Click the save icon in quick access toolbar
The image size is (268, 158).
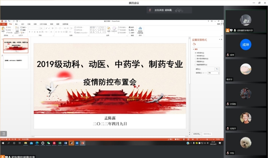coord(5,21)
